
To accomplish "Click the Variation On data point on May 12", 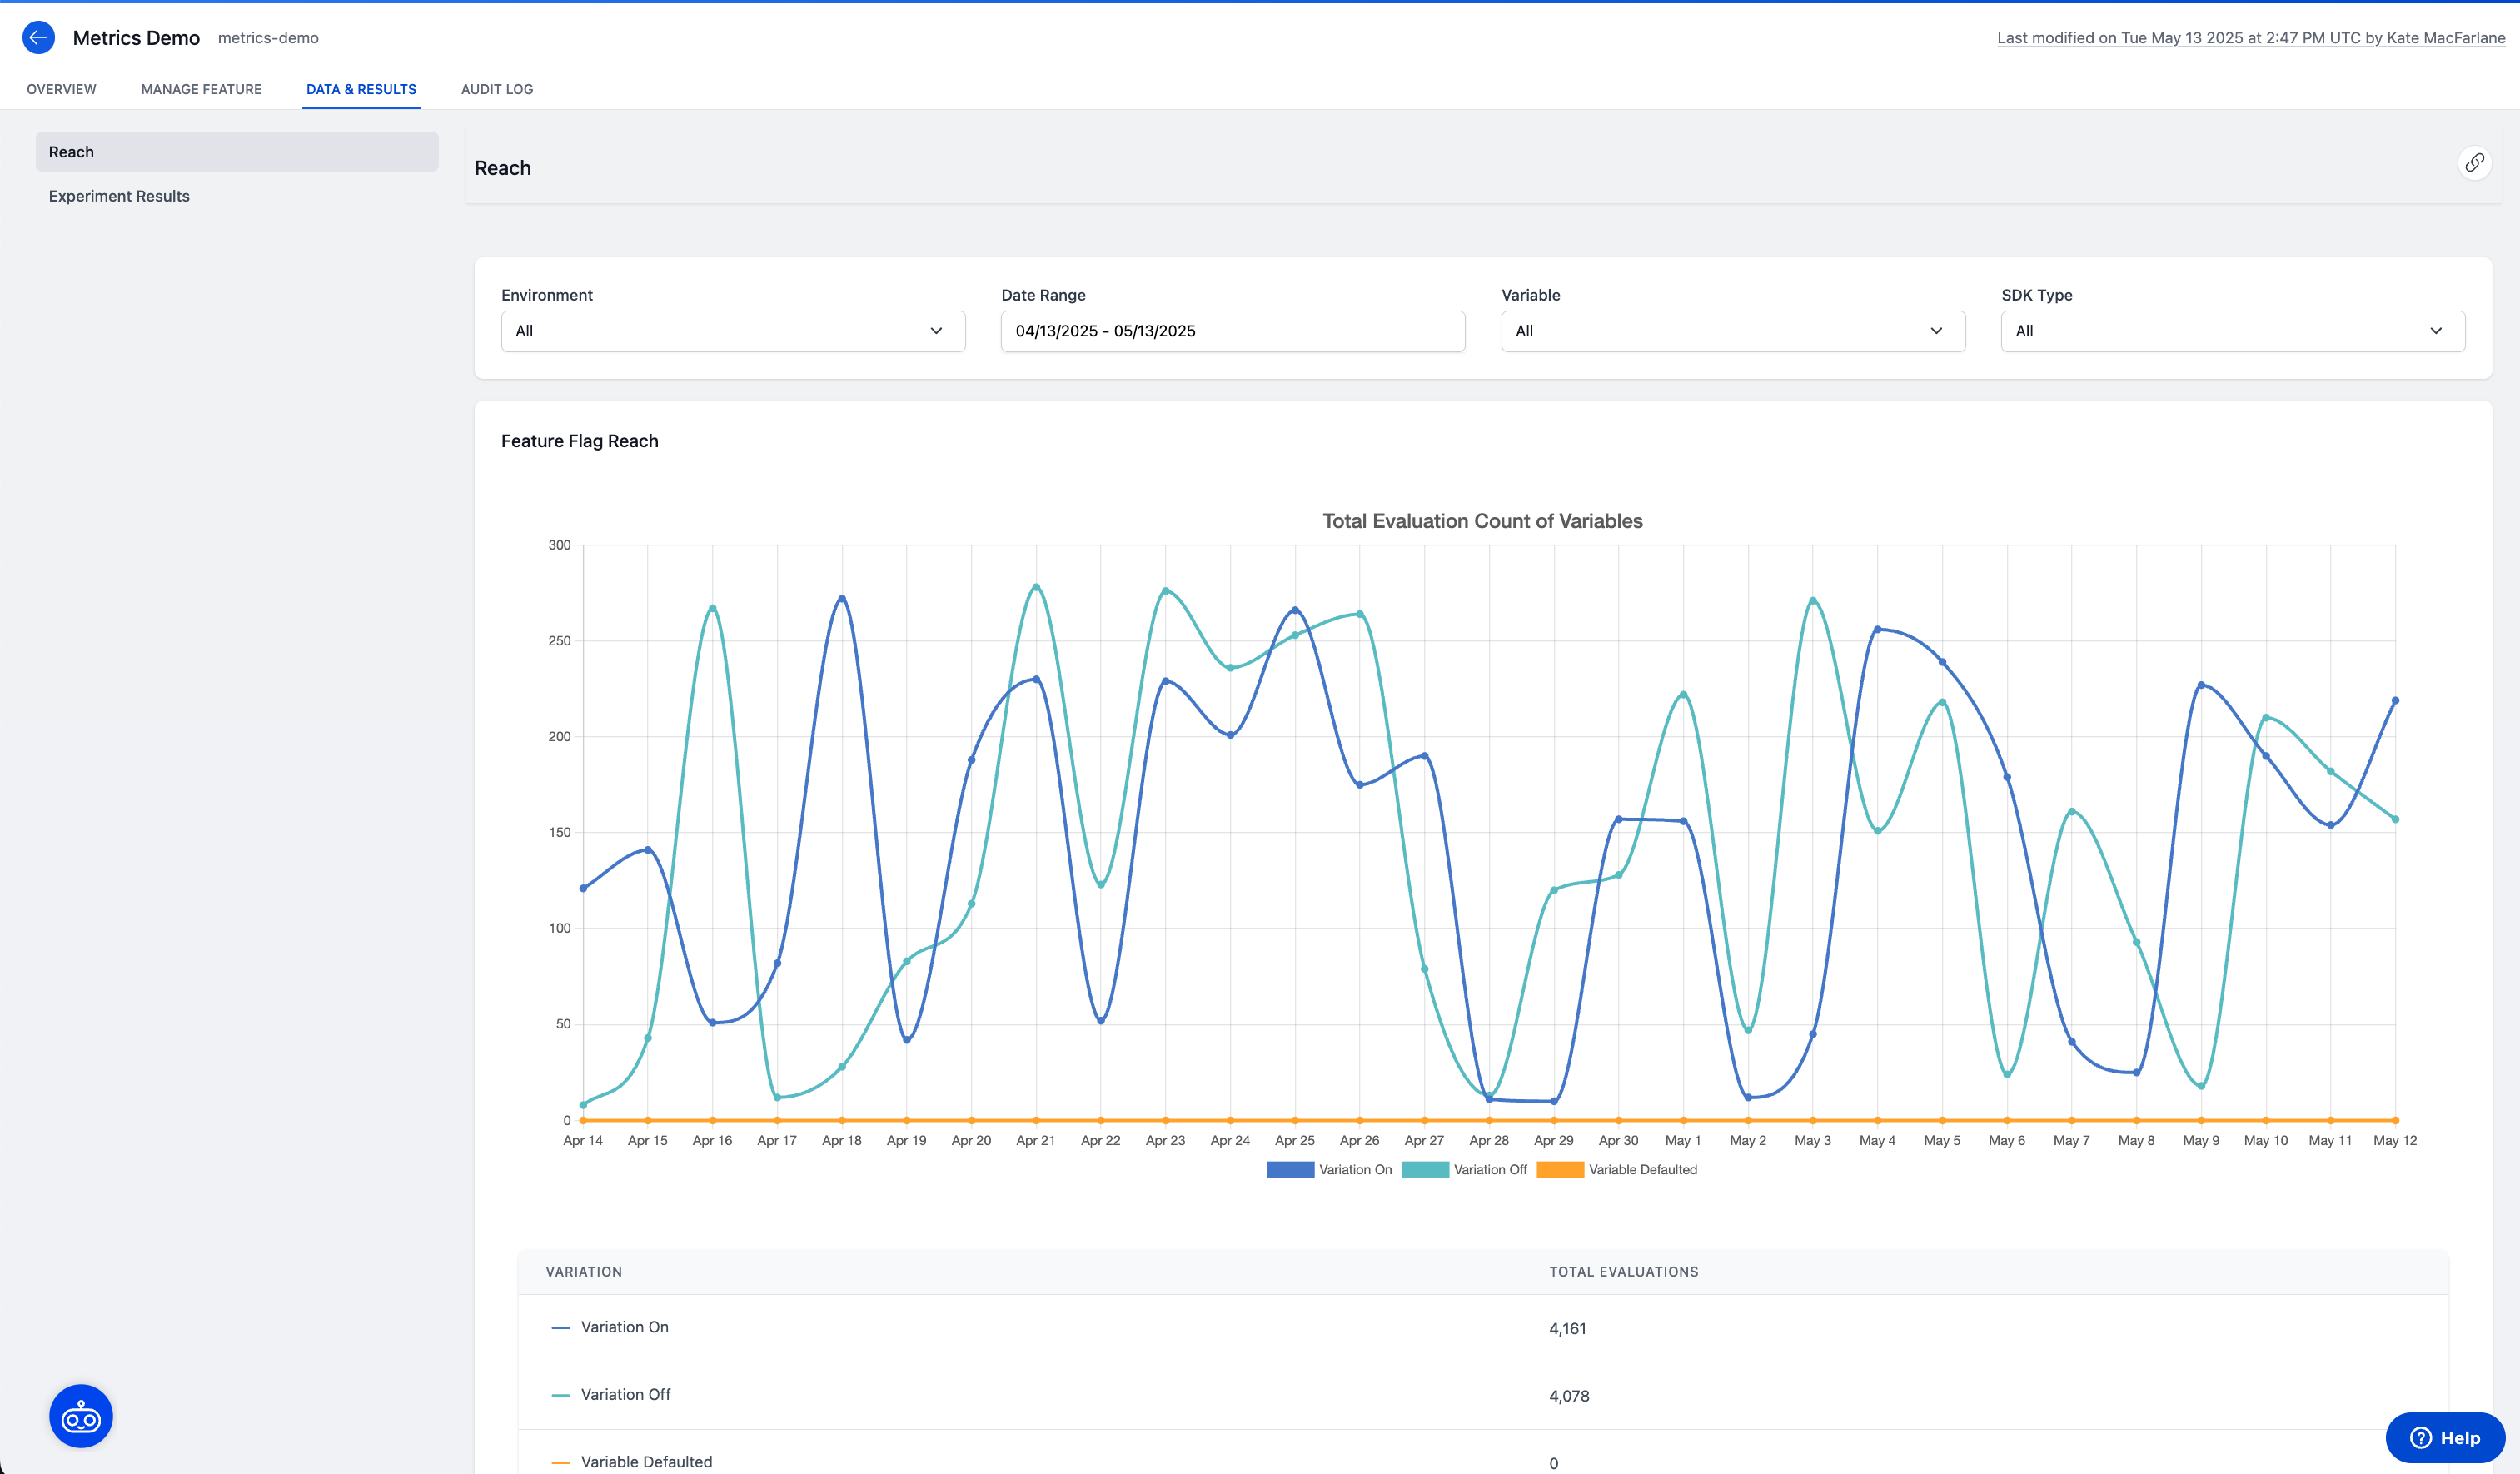I will point(2395,701).
